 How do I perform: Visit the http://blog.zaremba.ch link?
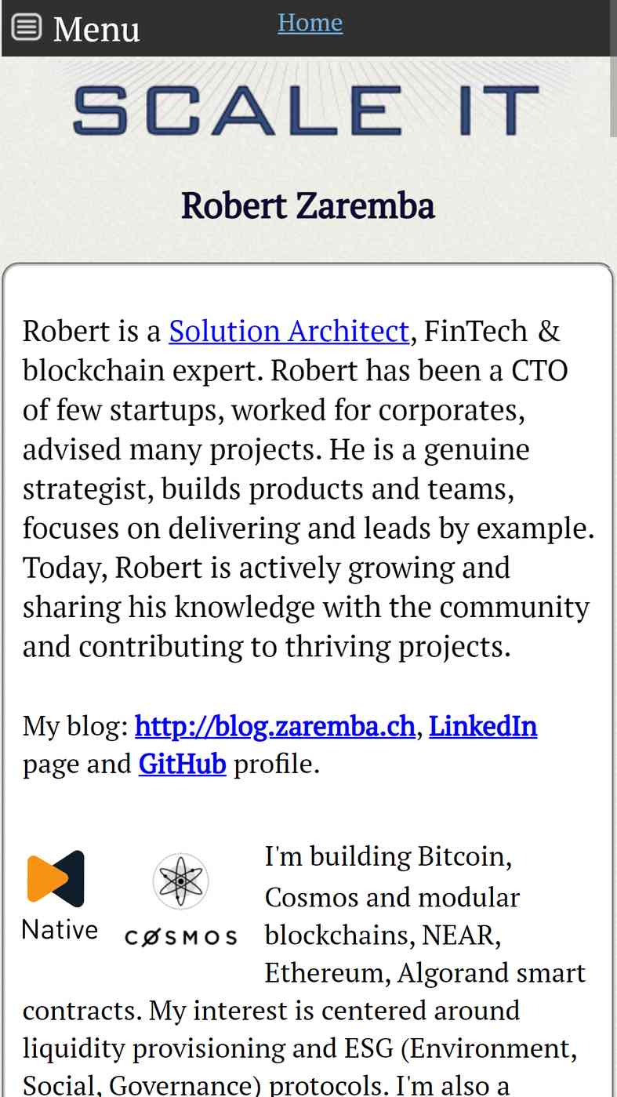point(275,726)
